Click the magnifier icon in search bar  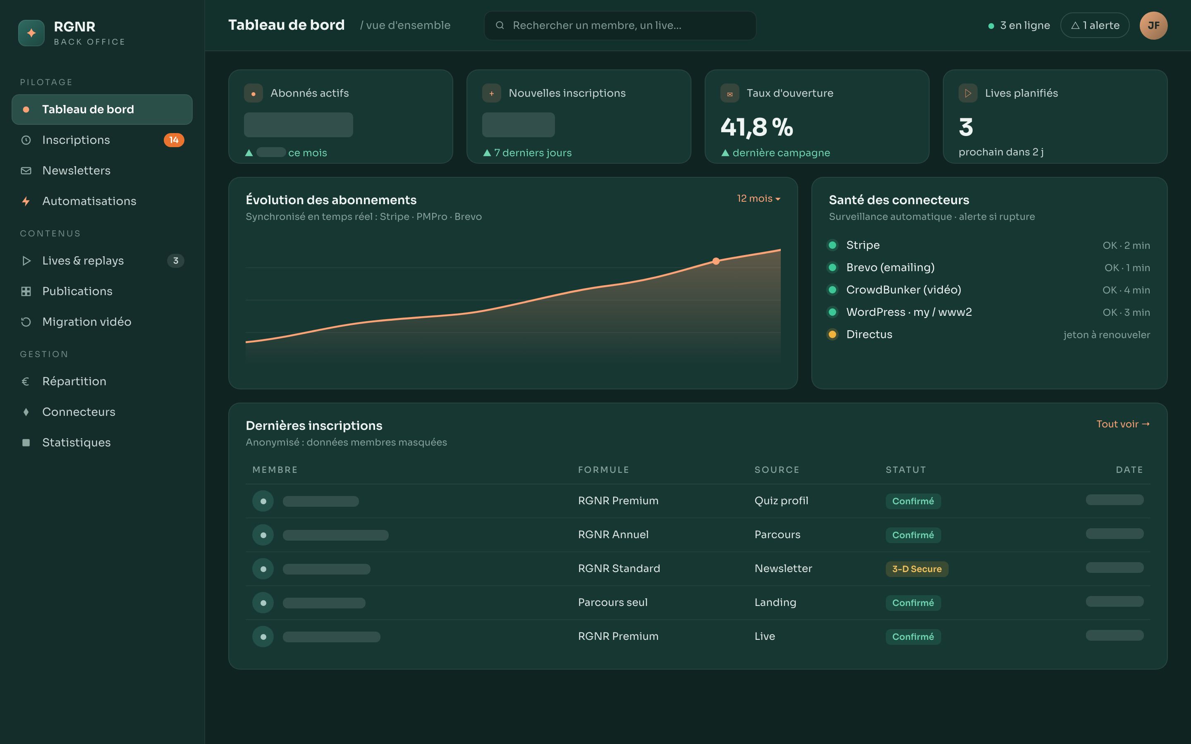tap(500, 25)
